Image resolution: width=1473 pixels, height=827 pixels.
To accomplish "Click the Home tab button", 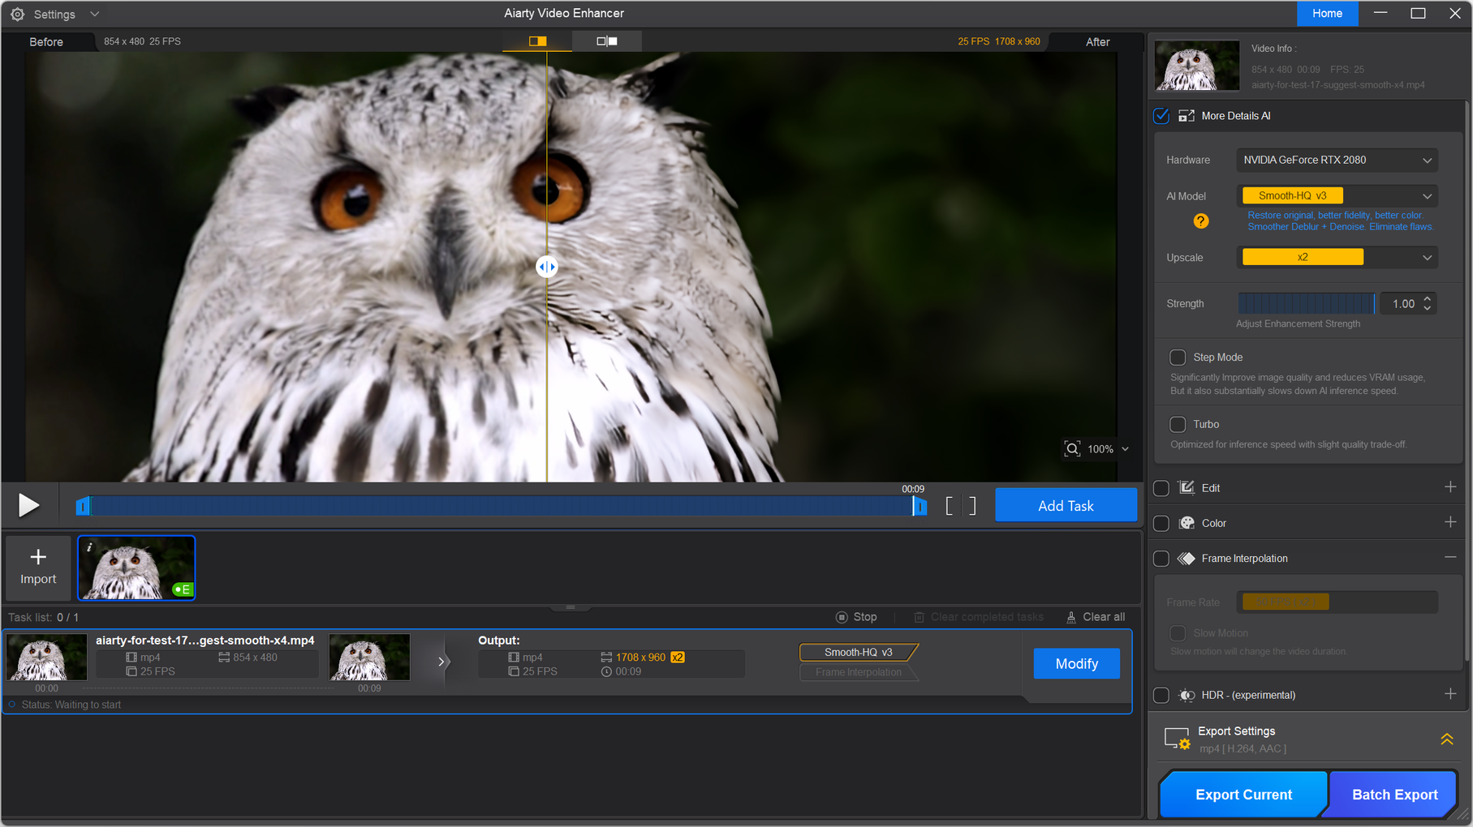I will pos(1326,14).
